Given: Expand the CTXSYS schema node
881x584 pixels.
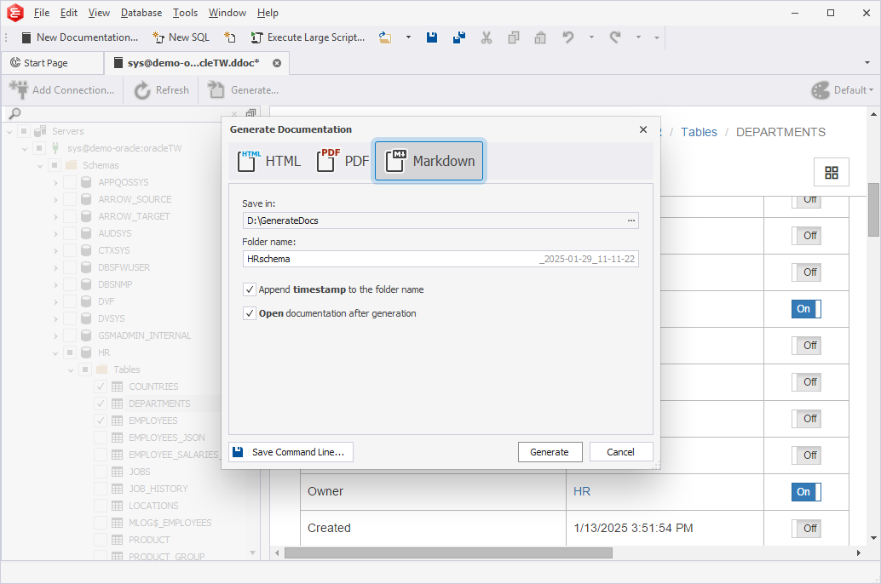Looking at the screenshot, I should tap(55, 250).
